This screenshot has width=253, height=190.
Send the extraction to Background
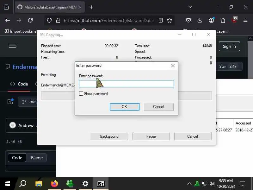(x=109, y=136)
